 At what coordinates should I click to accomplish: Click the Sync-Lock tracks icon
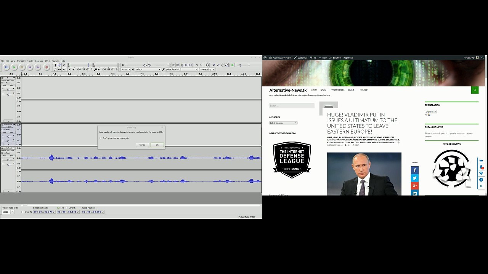pos(207,65)
